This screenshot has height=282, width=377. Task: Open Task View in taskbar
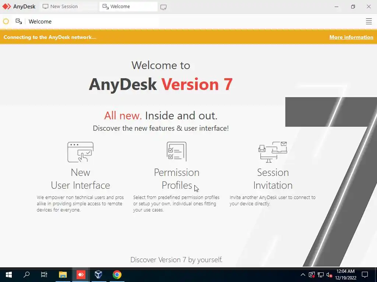click(44, 275)
